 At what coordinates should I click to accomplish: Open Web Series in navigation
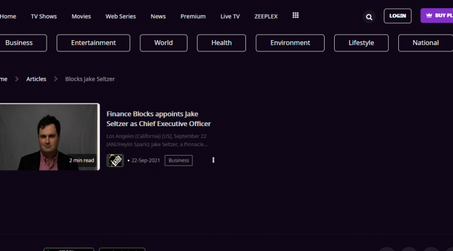(x=120, y=16)
